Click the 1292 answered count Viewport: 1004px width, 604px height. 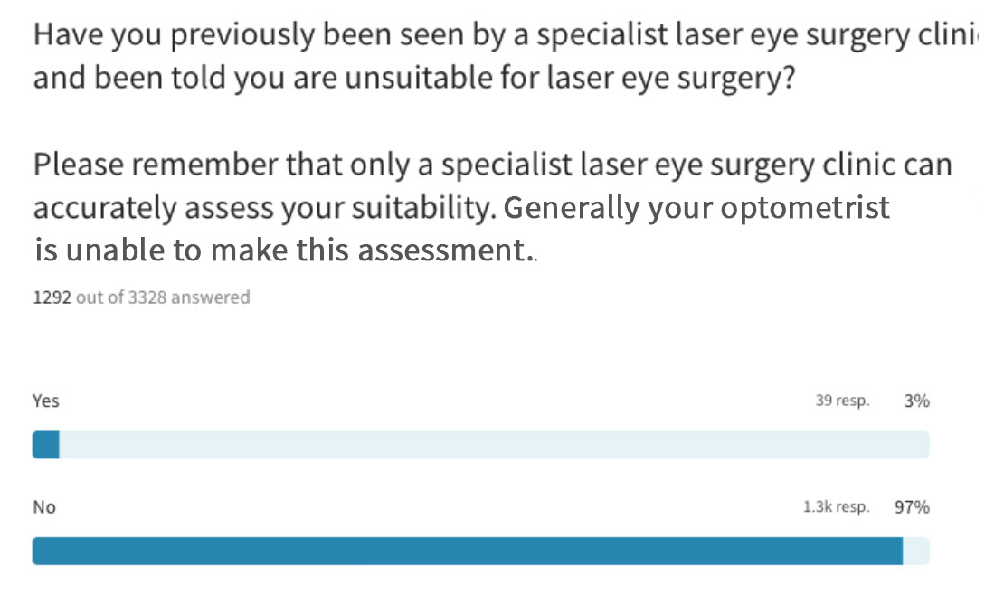tap(52, 297)
